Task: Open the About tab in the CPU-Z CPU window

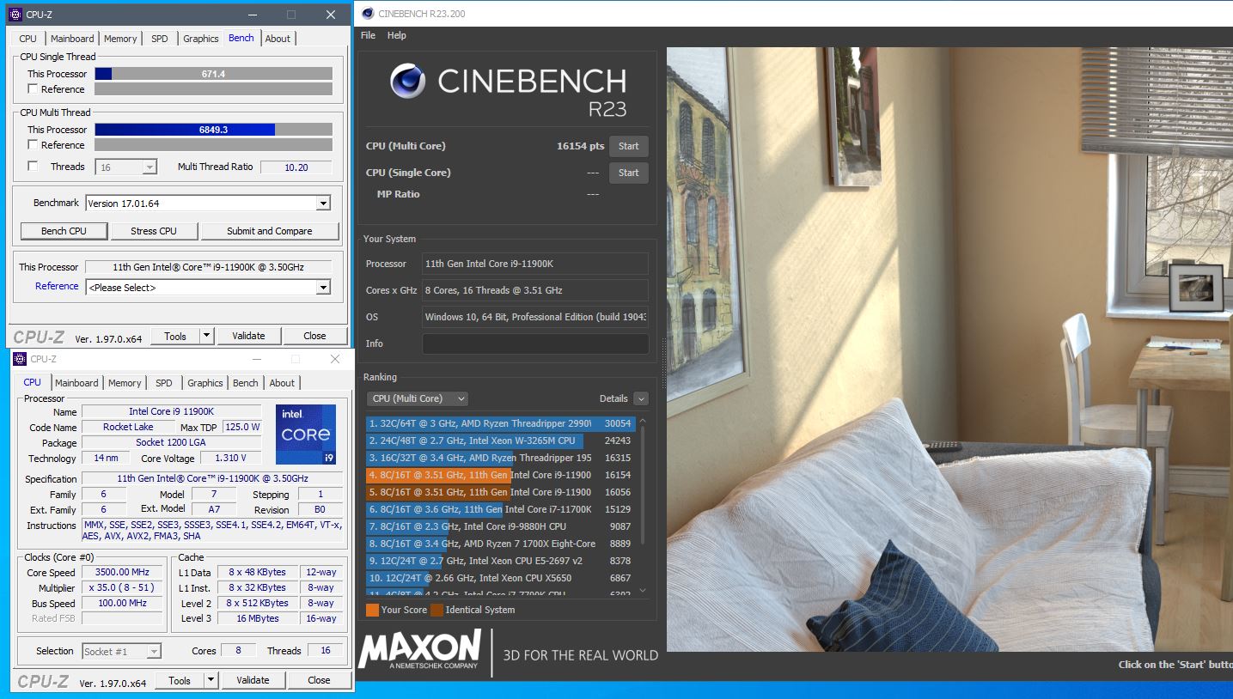Action: click(282, 383)
